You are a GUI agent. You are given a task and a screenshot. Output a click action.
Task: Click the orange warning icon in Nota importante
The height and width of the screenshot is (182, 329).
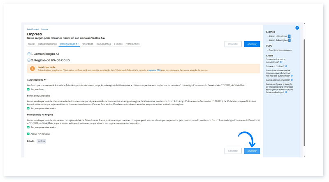(x=32, y=68)
